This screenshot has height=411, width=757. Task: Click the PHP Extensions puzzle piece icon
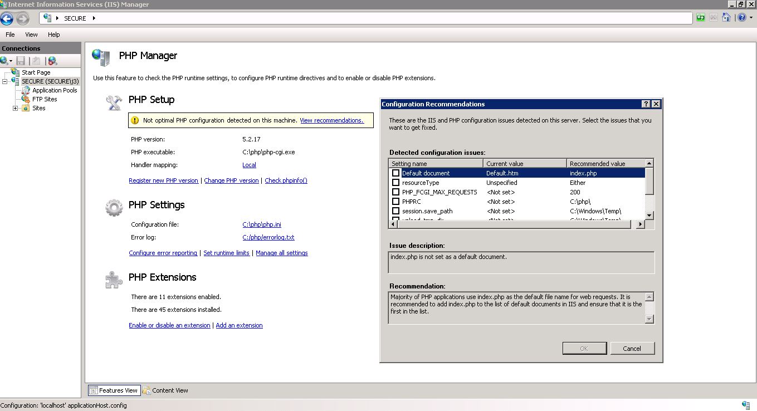(114, 280)
